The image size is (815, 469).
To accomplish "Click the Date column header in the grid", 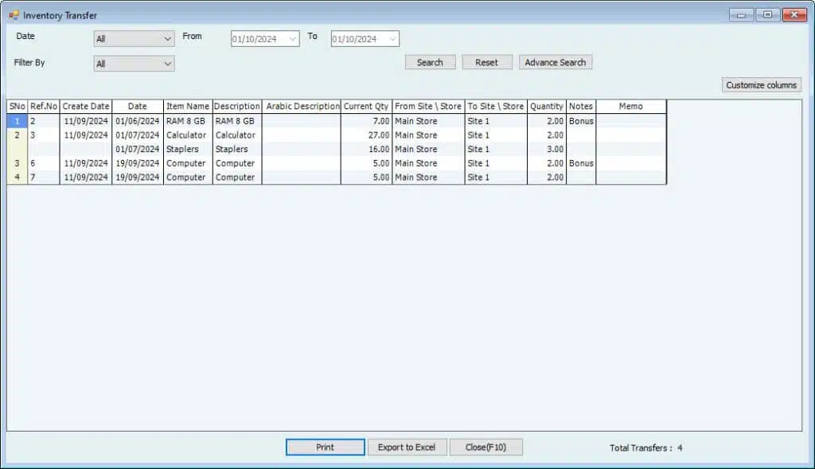I will pyautogui.click(x=138, y=106).
